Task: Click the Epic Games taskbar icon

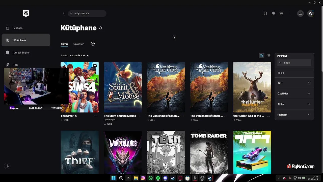Action: click(195, 178)
